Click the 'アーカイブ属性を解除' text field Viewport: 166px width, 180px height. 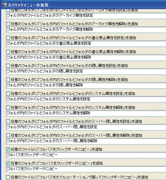coord(86,30)
